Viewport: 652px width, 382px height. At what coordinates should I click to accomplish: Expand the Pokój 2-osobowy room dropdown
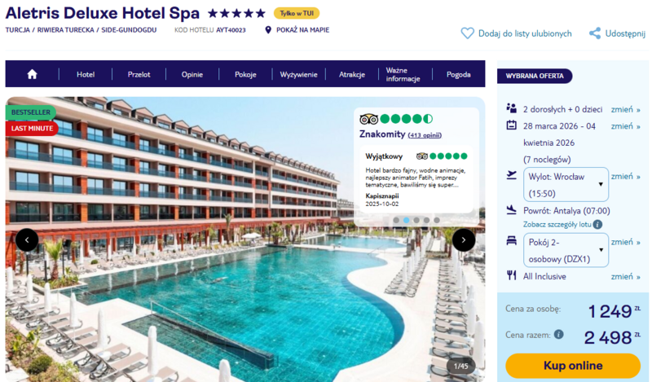click(566, 250)
